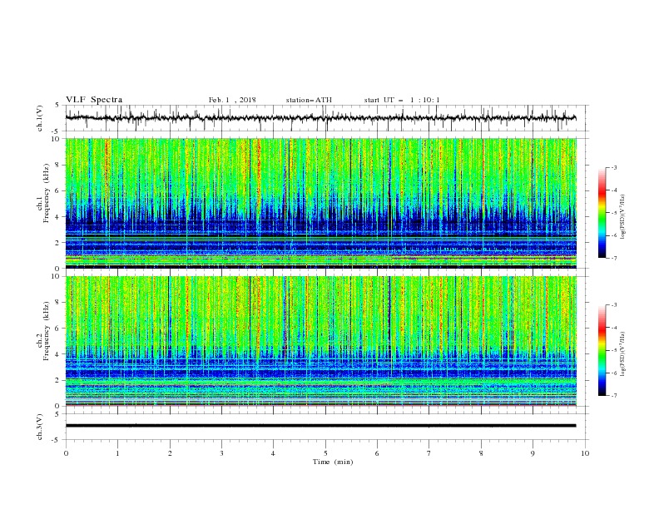Click the "start UT = 1:10:1" header text

402,100
